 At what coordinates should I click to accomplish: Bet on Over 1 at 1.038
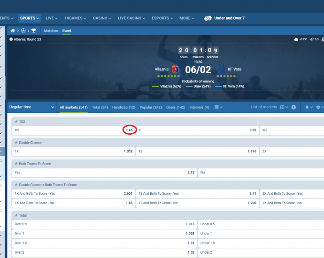tap(105, 234)
